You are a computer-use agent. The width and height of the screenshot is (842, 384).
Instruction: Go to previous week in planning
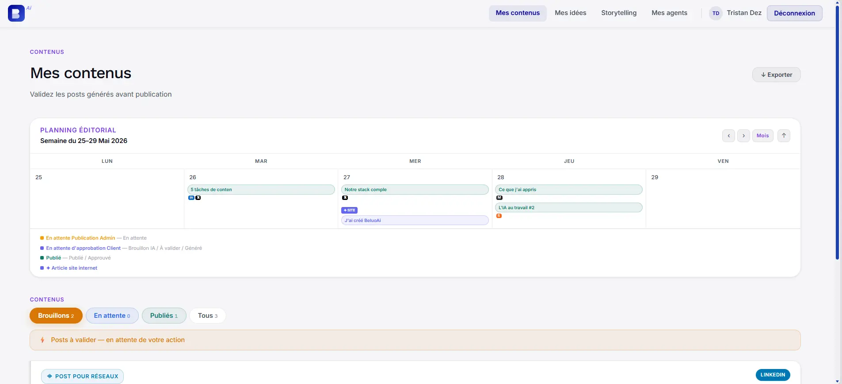click(728, 136)
